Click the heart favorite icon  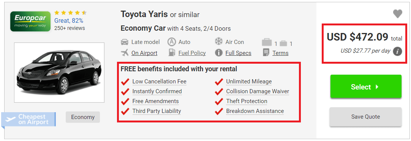(397, 14)
